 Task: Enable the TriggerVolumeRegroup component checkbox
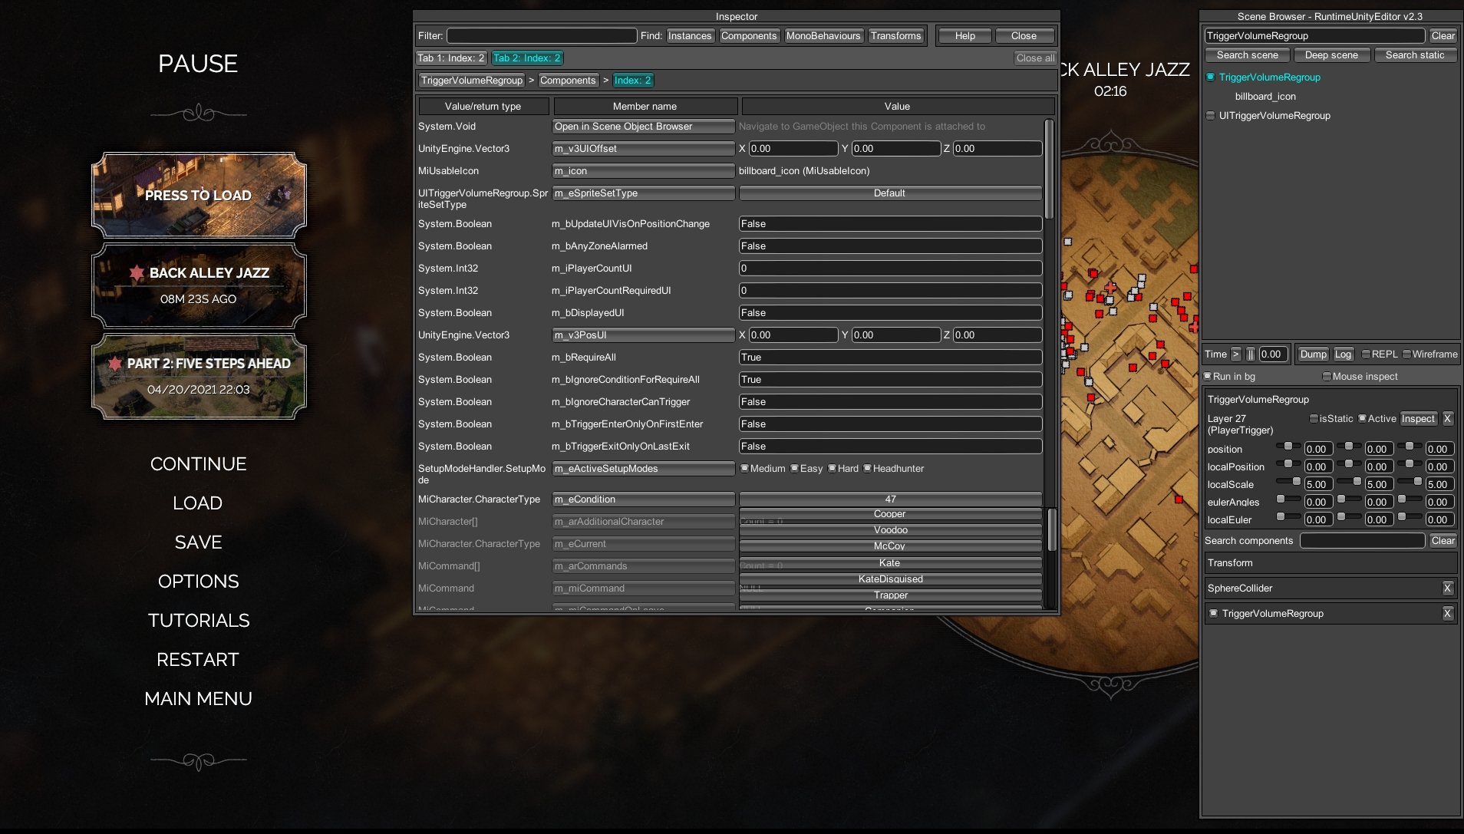tap(1213, 613)
